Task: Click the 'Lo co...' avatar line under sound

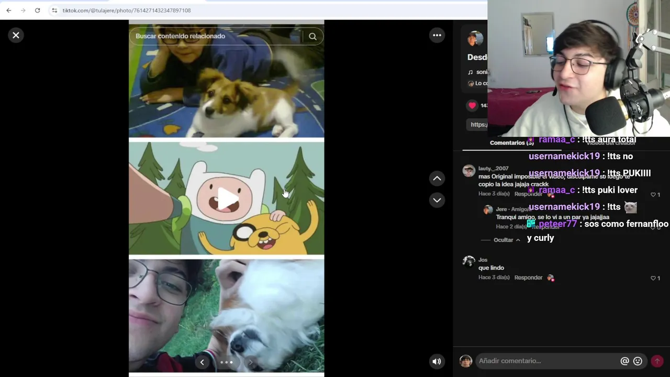Action: point(477,83)
